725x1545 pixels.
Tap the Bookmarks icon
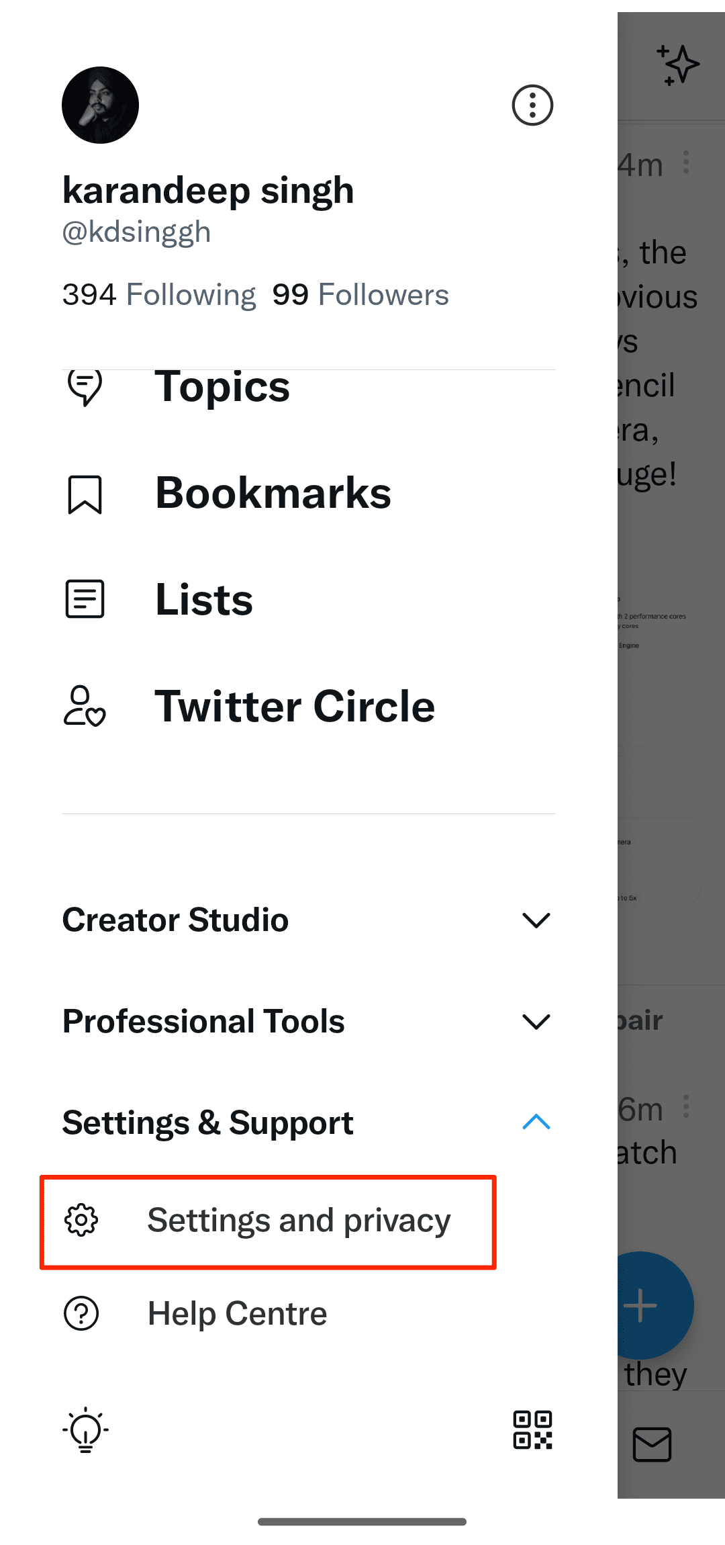85,494
